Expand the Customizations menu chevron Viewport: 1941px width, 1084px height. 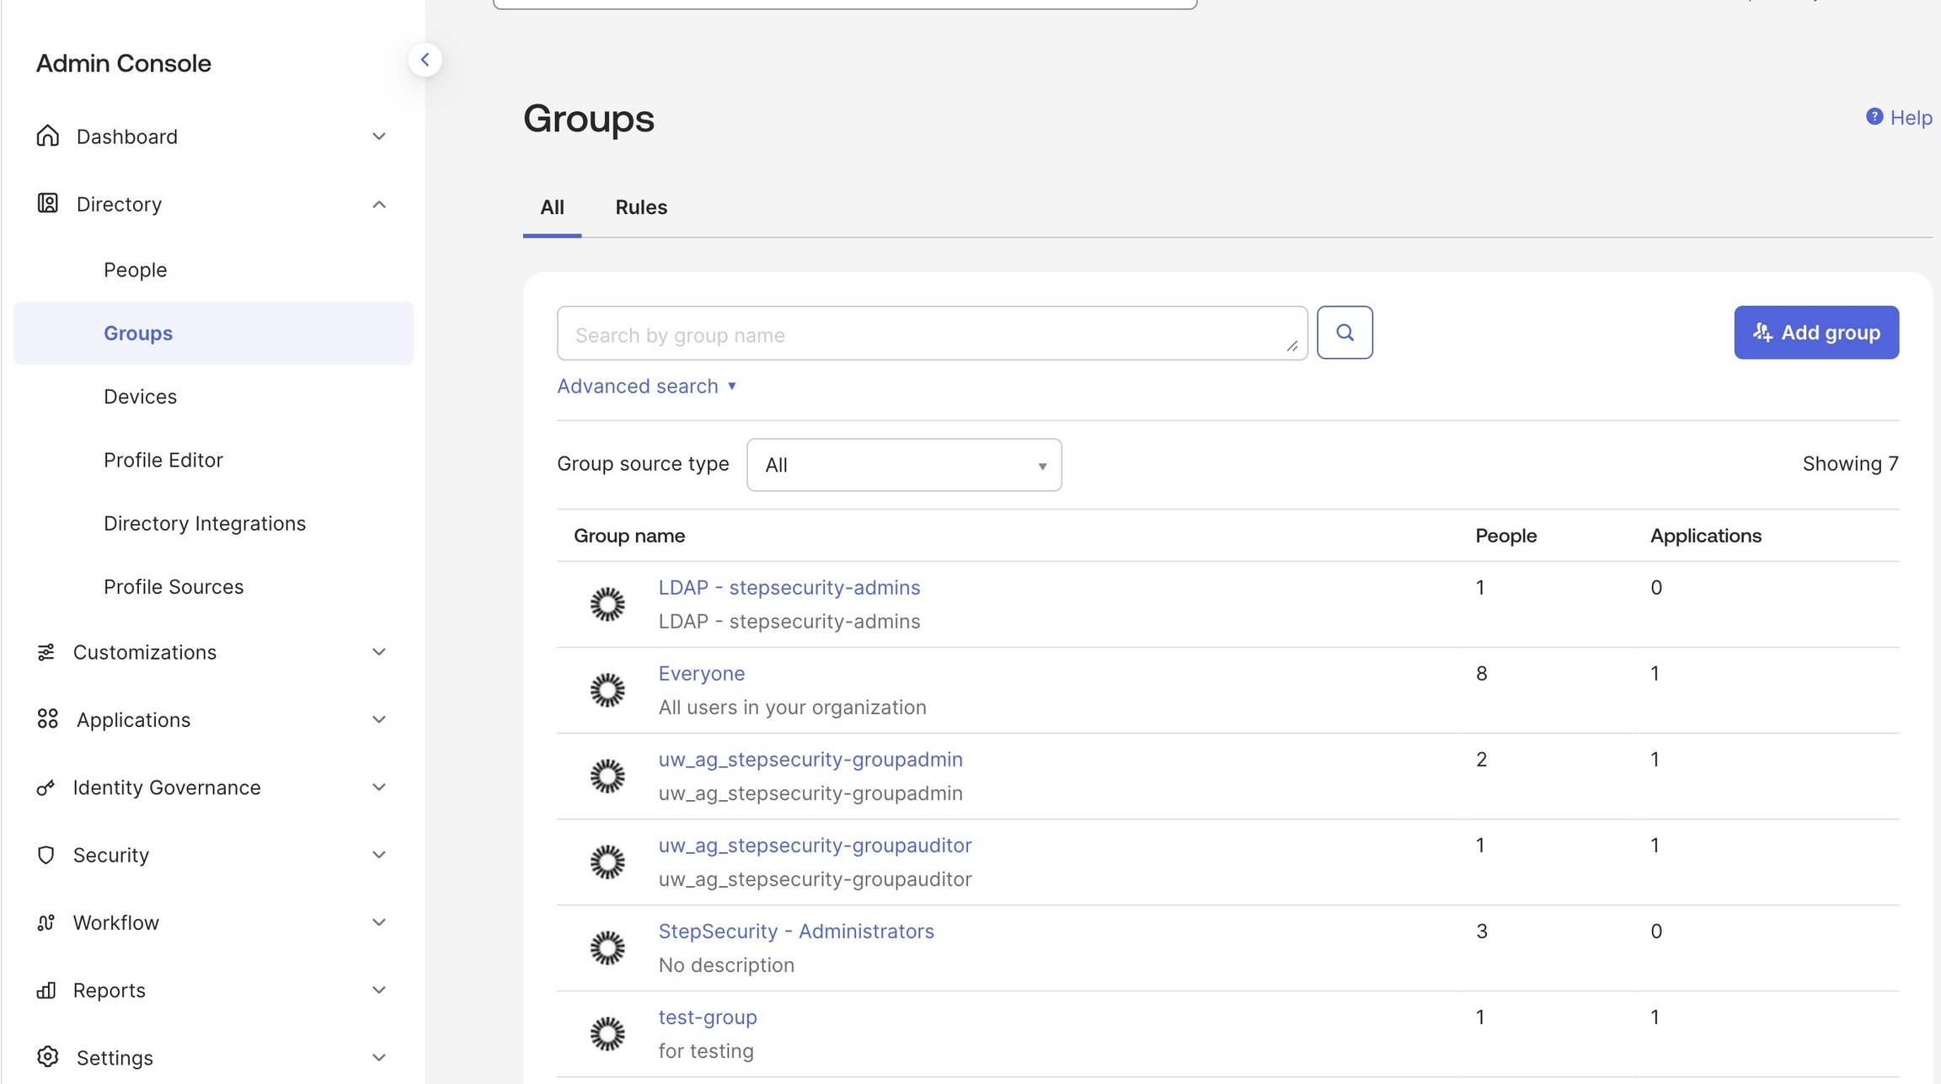pos(379,652)
